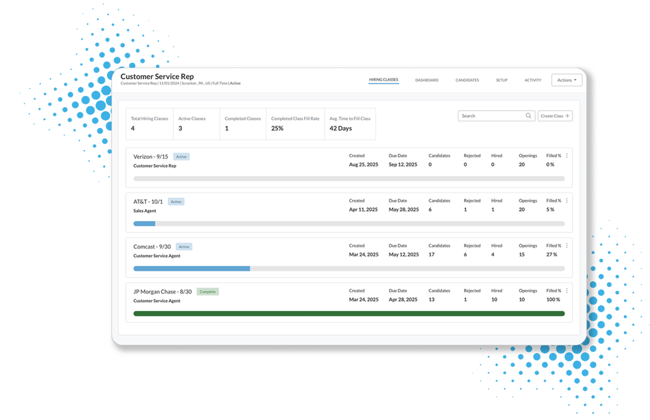Click the Comcast fill progress bar
The height and width of the screenshot is (420, 650).
coord(348,268)
